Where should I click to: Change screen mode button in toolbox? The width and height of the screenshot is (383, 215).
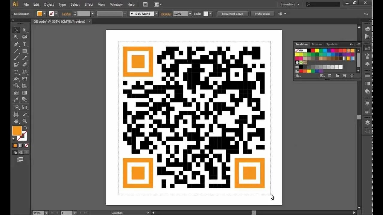20,160
